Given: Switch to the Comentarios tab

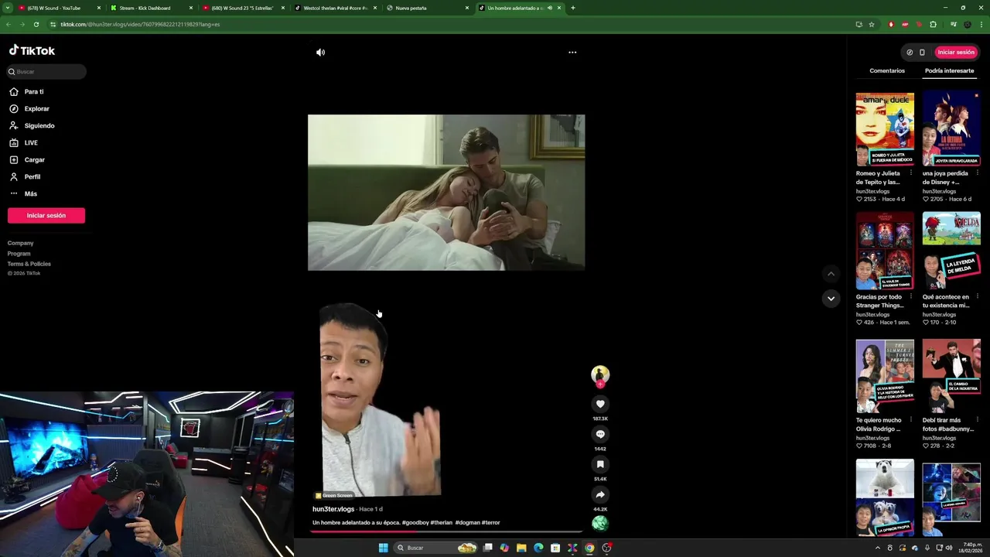Looking at the screenshot, I should [887, 70].
